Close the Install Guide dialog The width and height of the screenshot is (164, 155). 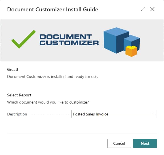[152, 9]
